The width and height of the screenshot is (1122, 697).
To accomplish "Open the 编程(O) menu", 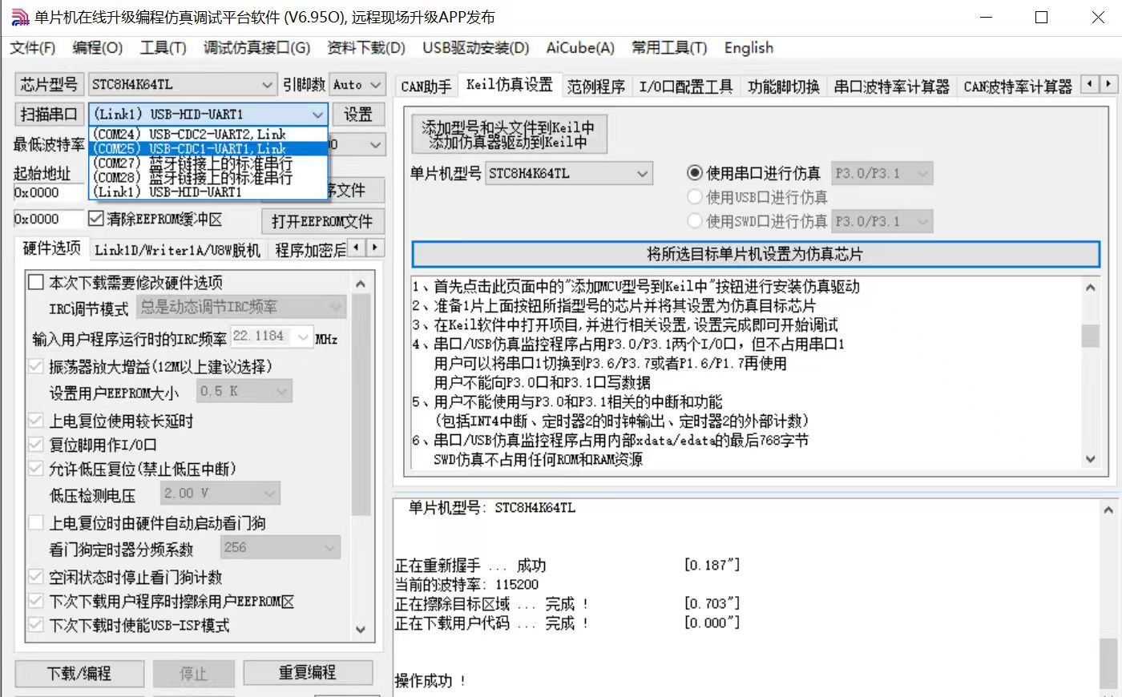I will [97, 48].
